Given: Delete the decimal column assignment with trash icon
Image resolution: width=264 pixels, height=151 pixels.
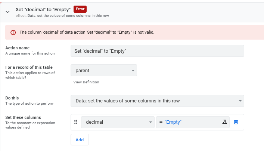Looking at the screenshot, I should click(x=236, y=122).
